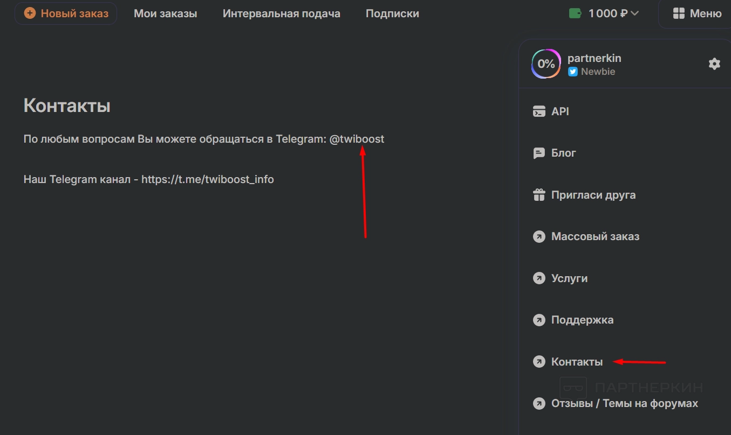
Task: Click the @twiboost Telegram handle
Action: tap(357, 139)
